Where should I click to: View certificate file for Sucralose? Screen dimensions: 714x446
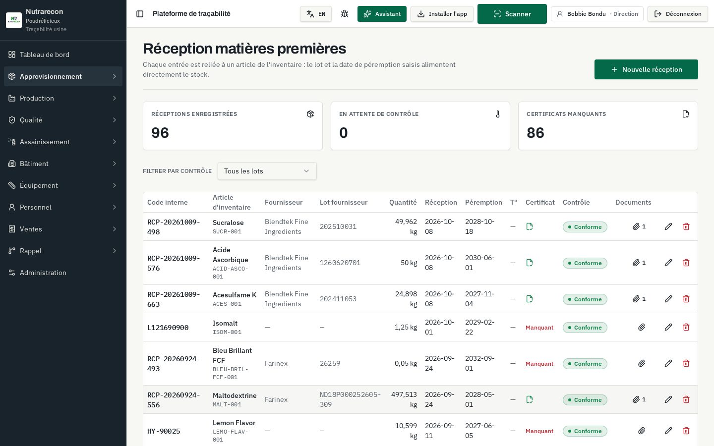pyautogui.click(x=530, y=226)
